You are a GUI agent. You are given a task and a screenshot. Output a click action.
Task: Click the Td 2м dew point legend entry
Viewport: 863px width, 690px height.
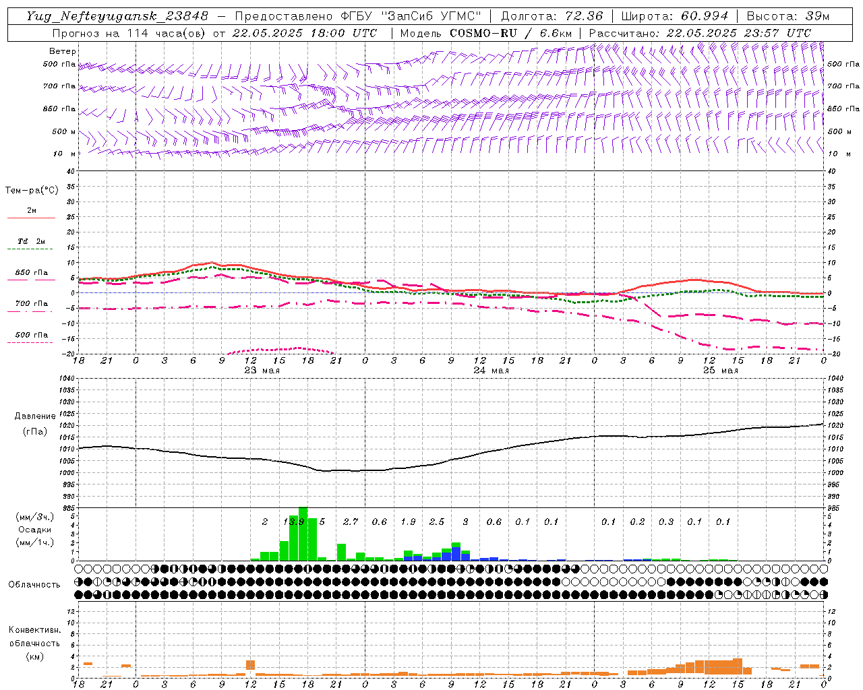pyautogui.click(x=32, y=241)
